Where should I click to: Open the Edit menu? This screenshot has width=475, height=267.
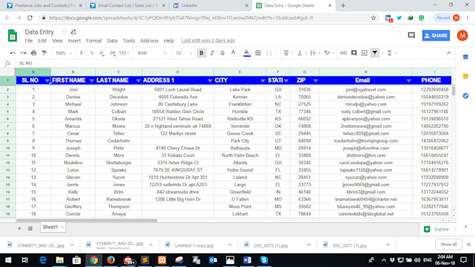(42, 41)
